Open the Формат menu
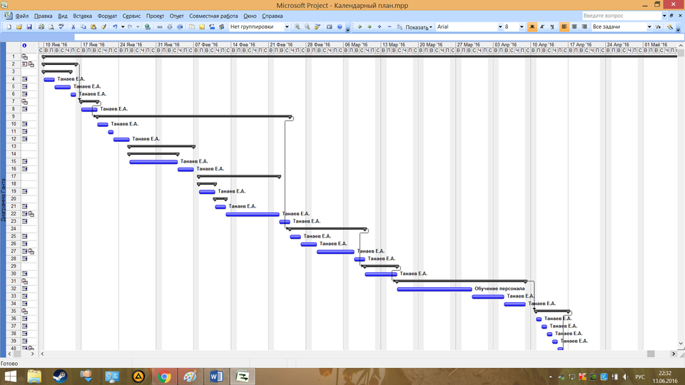Screen dimensions: 685x385 click(107, 16)
